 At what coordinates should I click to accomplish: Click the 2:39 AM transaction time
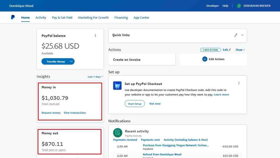coord(122,146)
